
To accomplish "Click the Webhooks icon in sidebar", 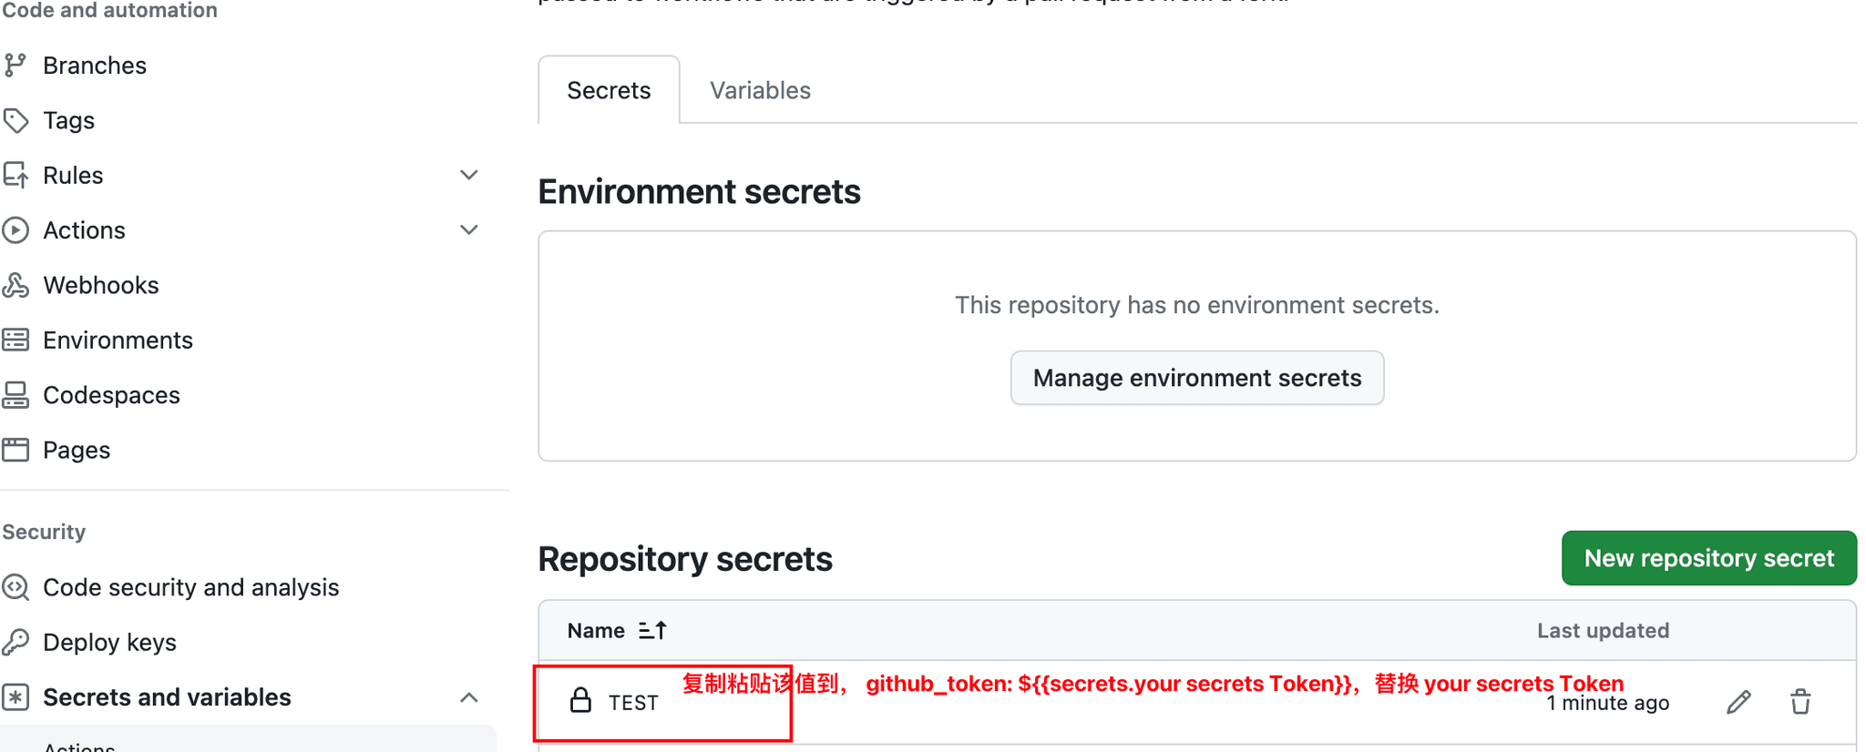I will pyautogui.click(x=15, y=285).
